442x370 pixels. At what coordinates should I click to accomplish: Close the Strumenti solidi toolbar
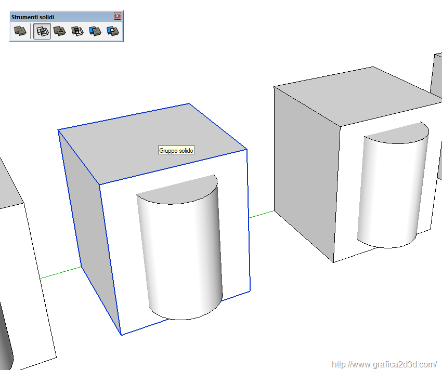pyautogui.click(x=118, y=16)
